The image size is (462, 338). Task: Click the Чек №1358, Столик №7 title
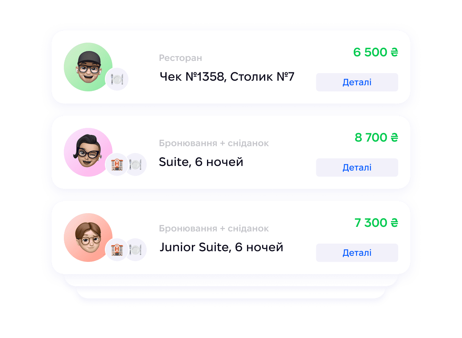(x=227, y=77)
